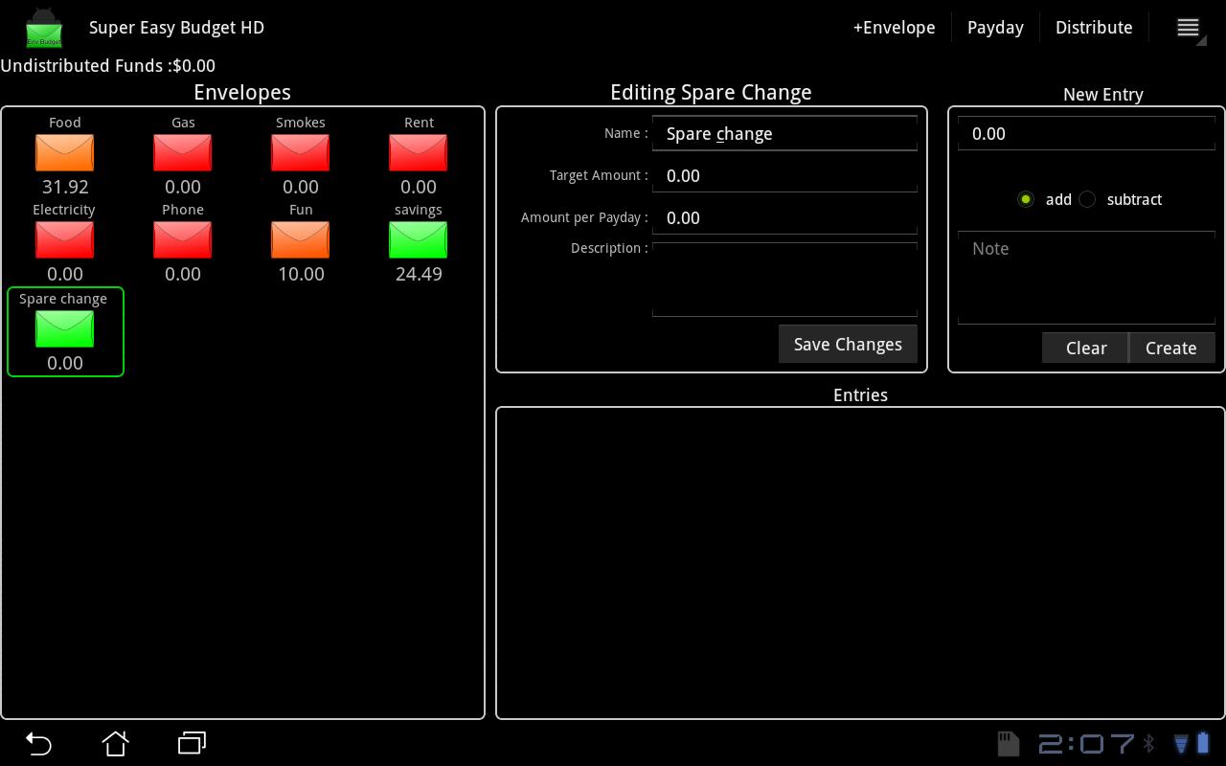Open the Food envelope icon
This screenshot has width=1226, height=766.
point(64,152)
